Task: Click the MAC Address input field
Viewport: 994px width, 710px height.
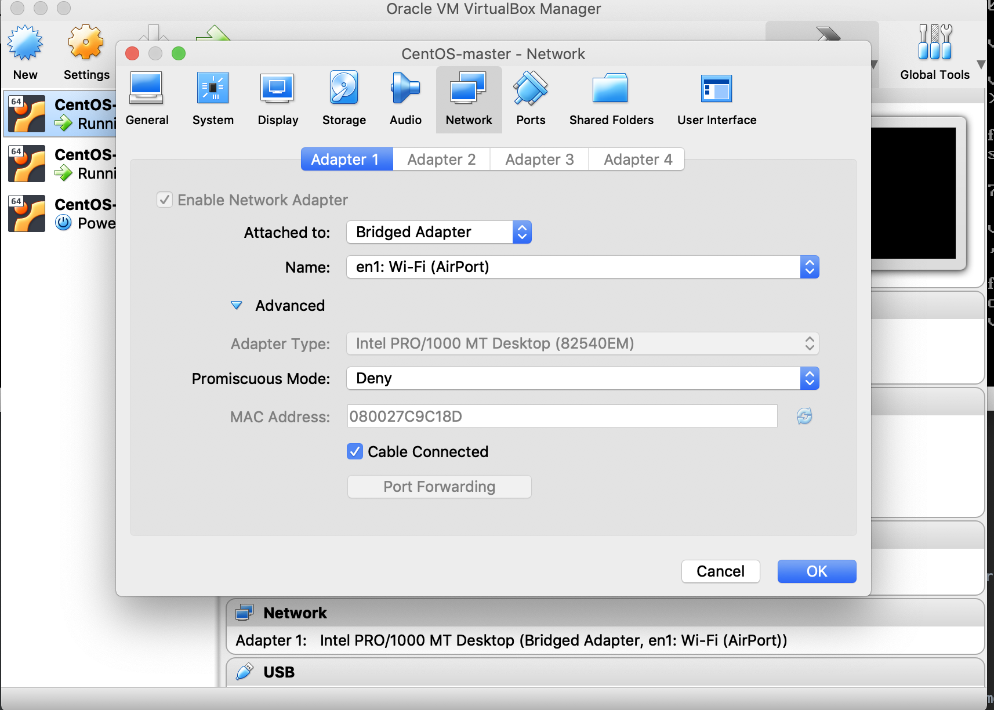Action: 562,416
